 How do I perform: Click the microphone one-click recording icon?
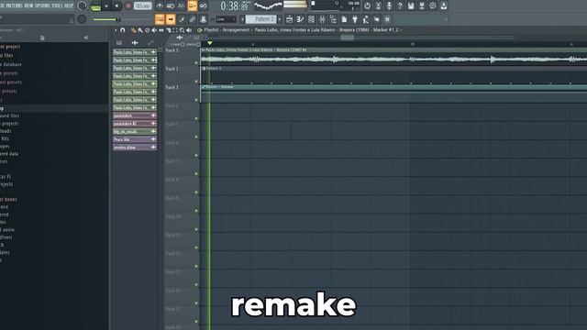(x=389, y=5)
